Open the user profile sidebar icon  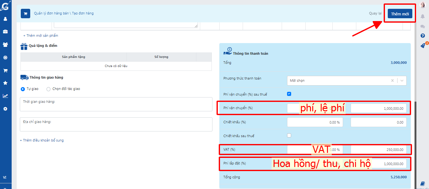click(5, 19)
